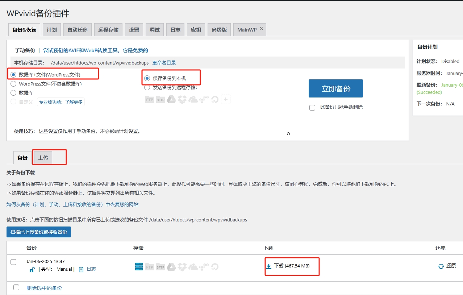Select DigitalOcean icon in manual backup section

pos(215,99)
